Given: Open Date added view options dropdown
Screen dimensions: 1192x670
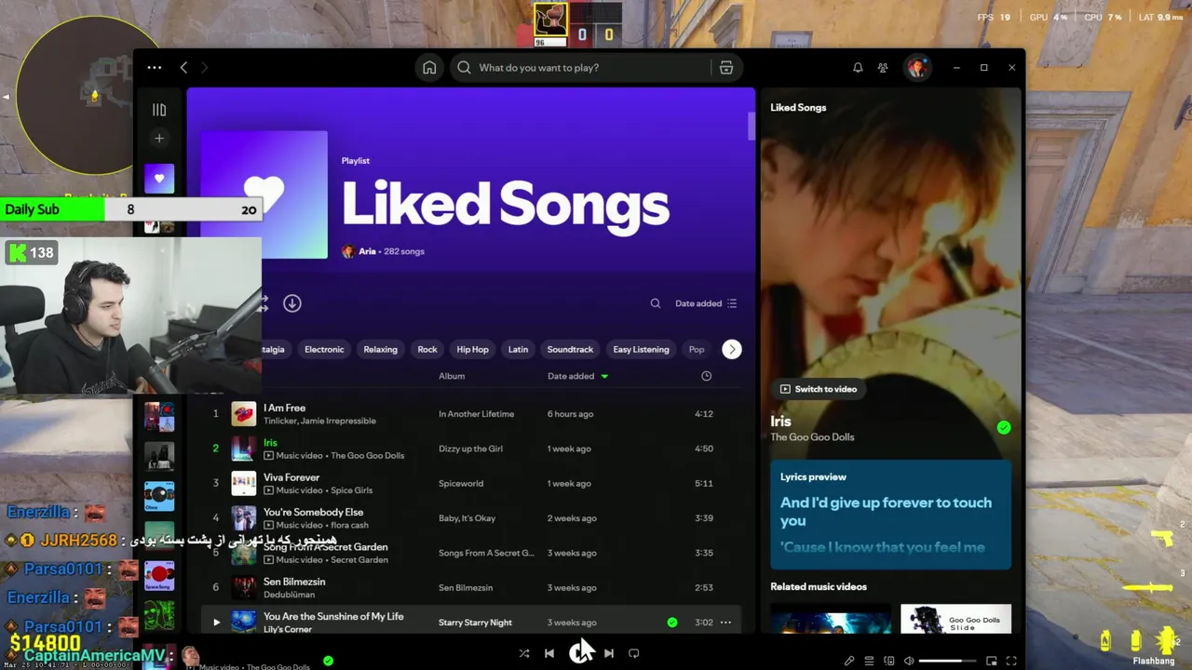Looking at the screenshot, I should pos(706,303).
